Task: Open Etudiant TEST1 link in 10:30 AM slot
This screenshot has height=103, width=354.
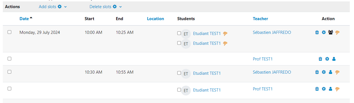Action: (x=207, y=73)
